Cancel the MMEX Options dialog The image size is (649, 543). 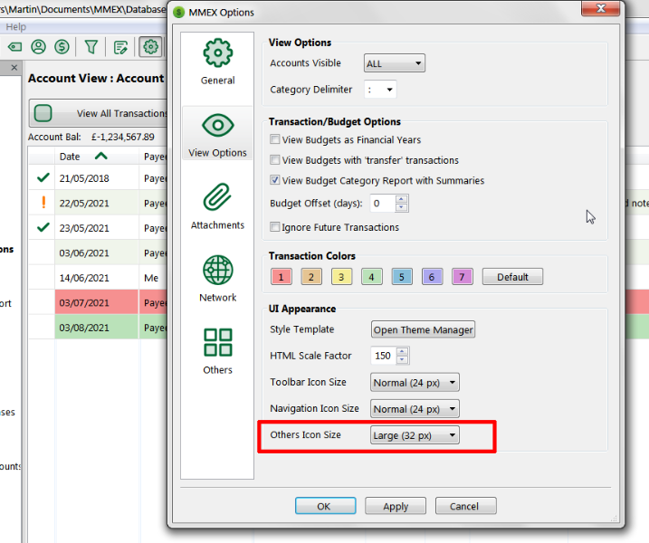[465, 506]
